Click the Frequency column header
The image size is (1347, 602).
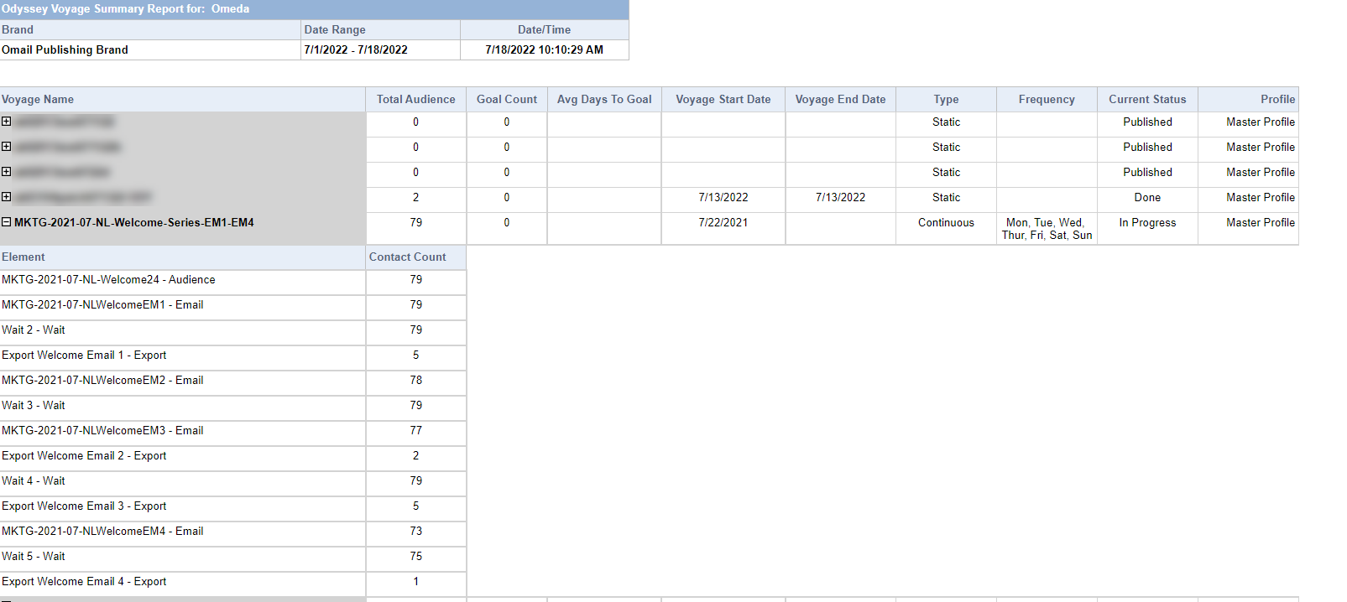[x=1047, y=99]
